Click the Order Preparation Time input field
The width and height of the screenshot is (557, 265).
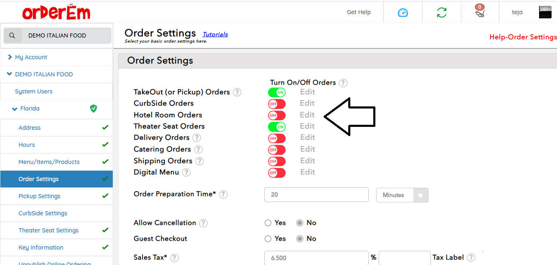[316, 195]
